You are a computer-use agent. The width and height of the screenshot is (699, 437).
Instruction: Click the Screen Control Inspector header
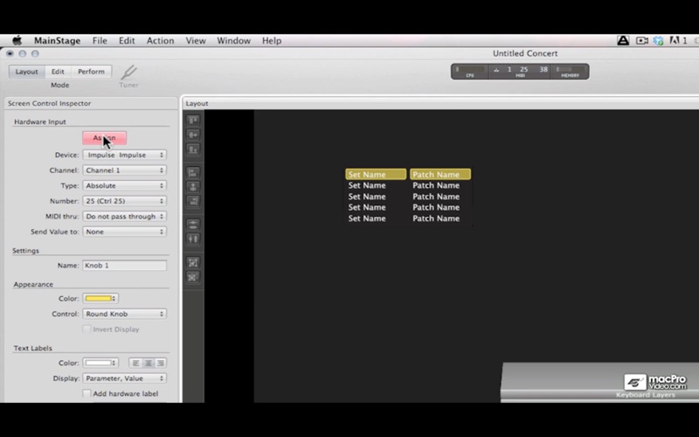click(x=49, y=103)
